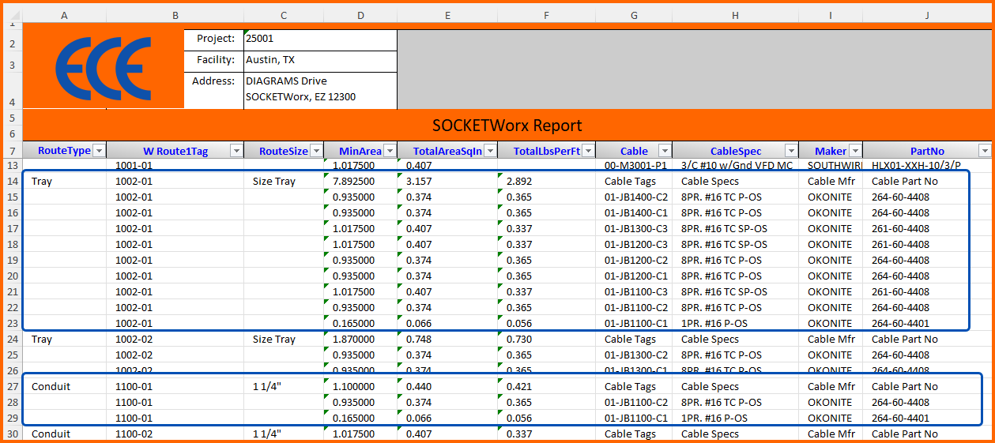The height and width of the screenshot is (443, 995).
Task: Select column G header
Action: (635, 15)
